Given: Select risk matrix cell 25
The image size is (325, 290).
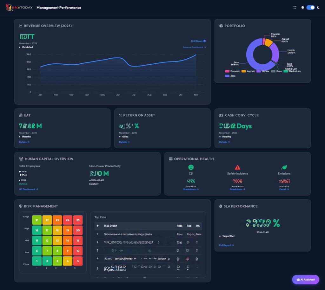Looking at the screenshot, I should (78, 220).
